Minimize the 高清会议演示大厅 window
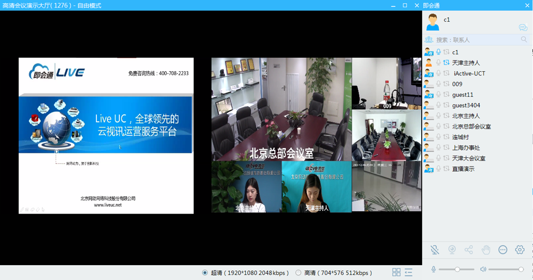Viewport: 533px width, 280px height. tap(393, 5)
